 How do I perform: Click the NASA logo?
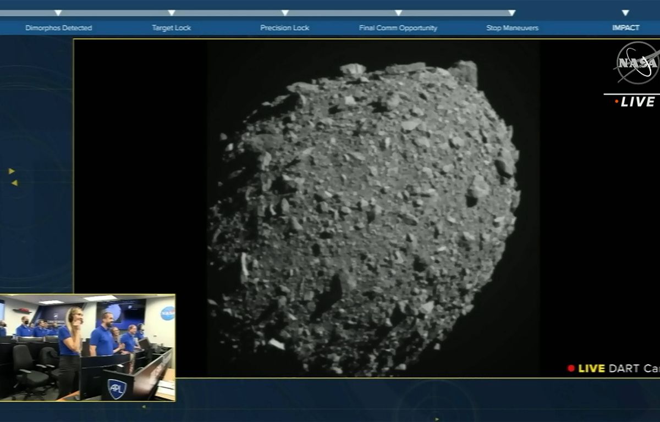tap(637, 63)
